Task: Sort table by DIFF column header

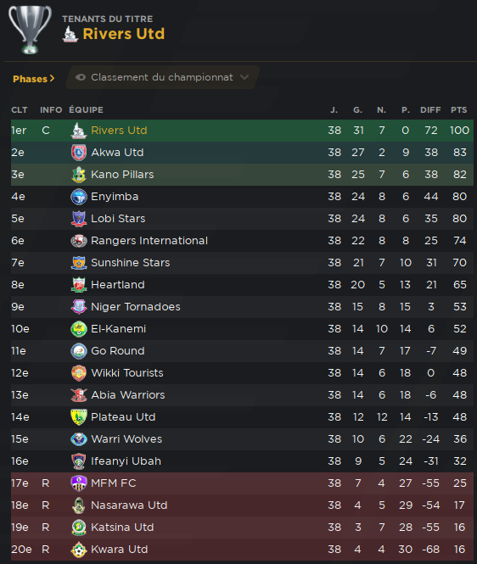Action: pyautogui.click(x=430, y=109)
